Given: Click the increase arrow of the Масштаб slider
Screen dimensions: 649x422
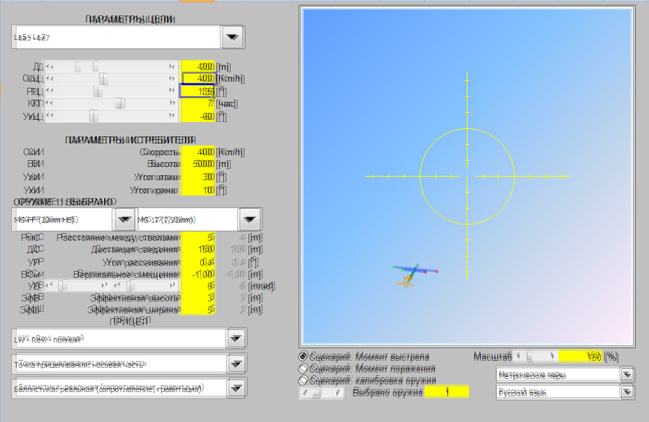Looking at the screenshot, I should [x=553, y=356].
